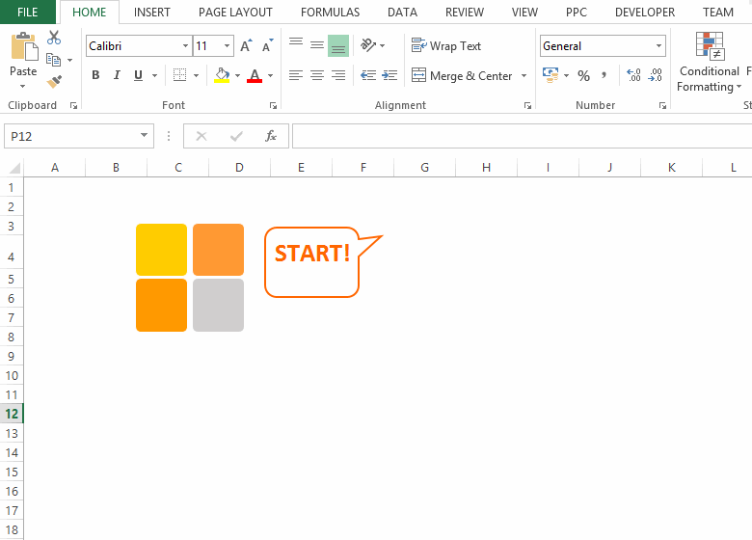Select the light orange top-right square
This screenshot has width=752, height=540.
point(218,250)
